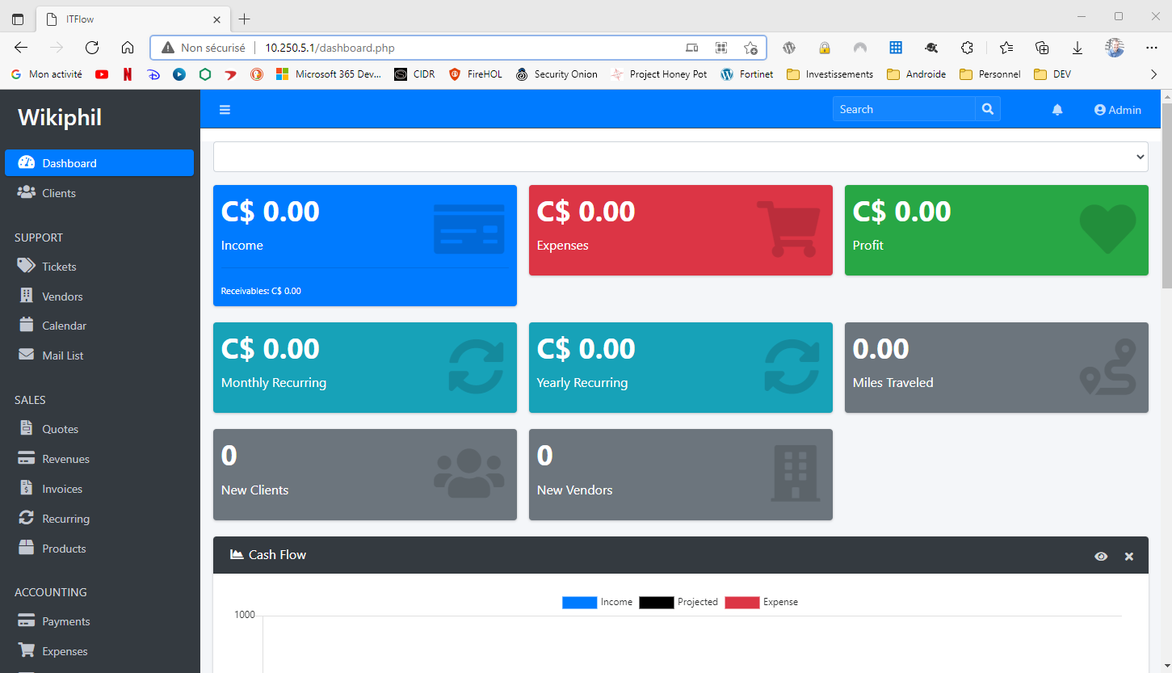Open the Admin account menu

click(1117, 109)
